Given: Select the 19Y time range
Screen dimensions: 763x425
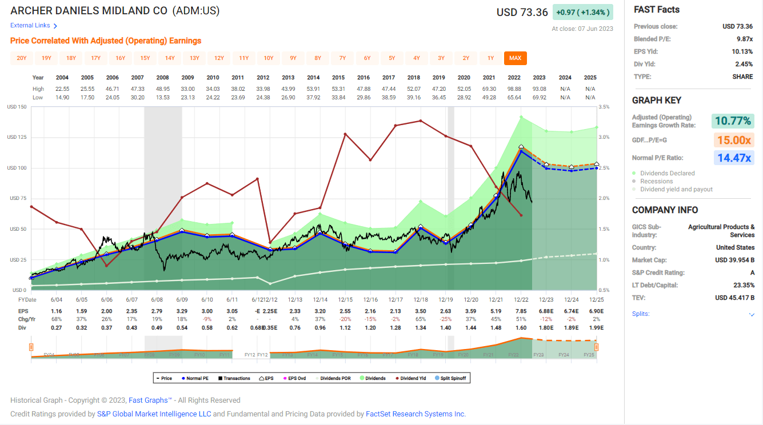Looking at the screenshot, I should [x=46, y=58].
